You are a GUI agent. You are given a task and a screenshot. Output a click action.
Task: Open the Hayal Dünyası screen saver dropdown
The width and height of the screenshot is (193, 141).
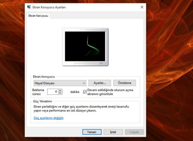point(60,83)
